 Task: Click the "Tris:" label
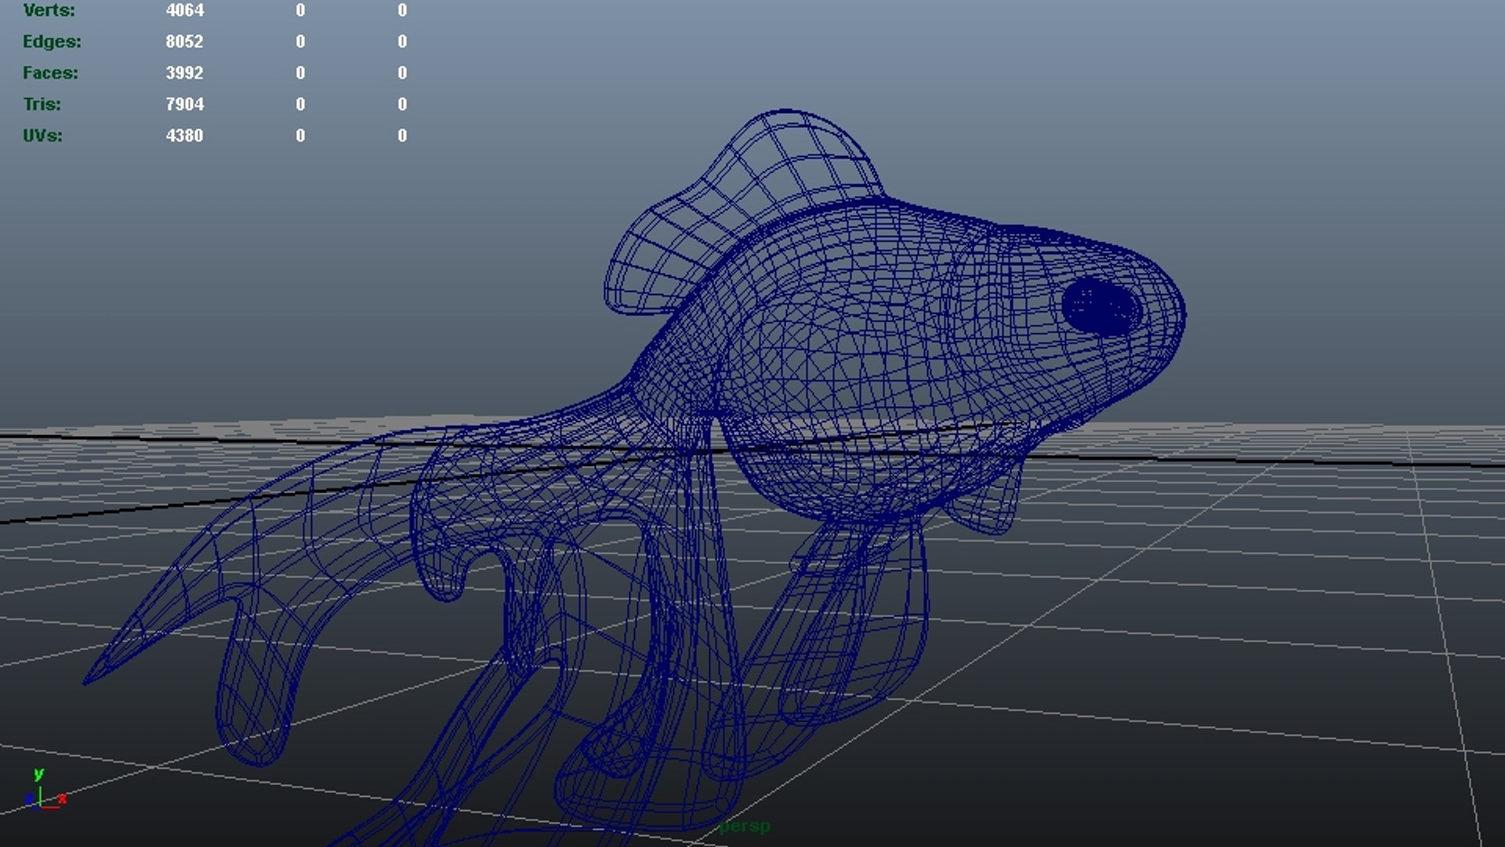tap(42, 104)
